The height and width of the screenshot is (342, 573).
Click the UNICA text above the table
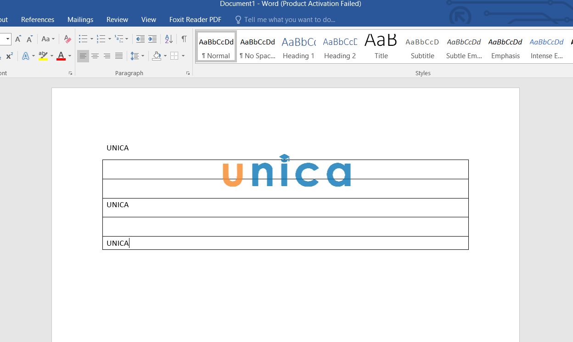[x=118, y=148]
